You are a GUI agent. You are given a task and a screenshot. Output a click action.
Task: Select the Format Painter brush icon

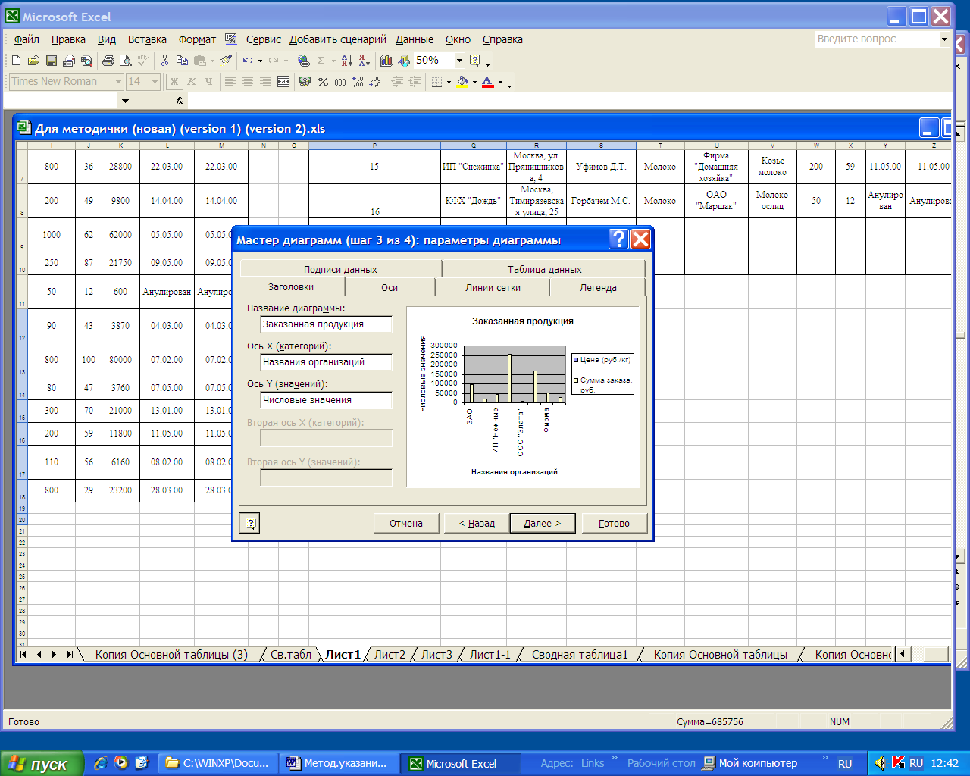(x=225, y=61)
